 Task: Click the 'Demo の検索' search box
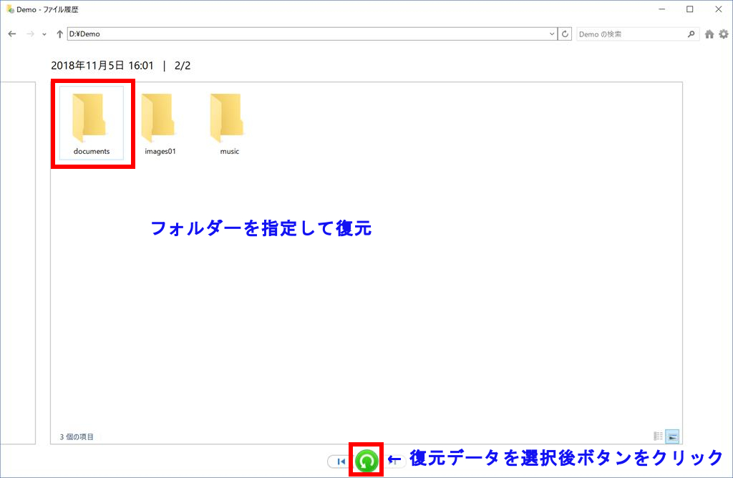point(630,34)
